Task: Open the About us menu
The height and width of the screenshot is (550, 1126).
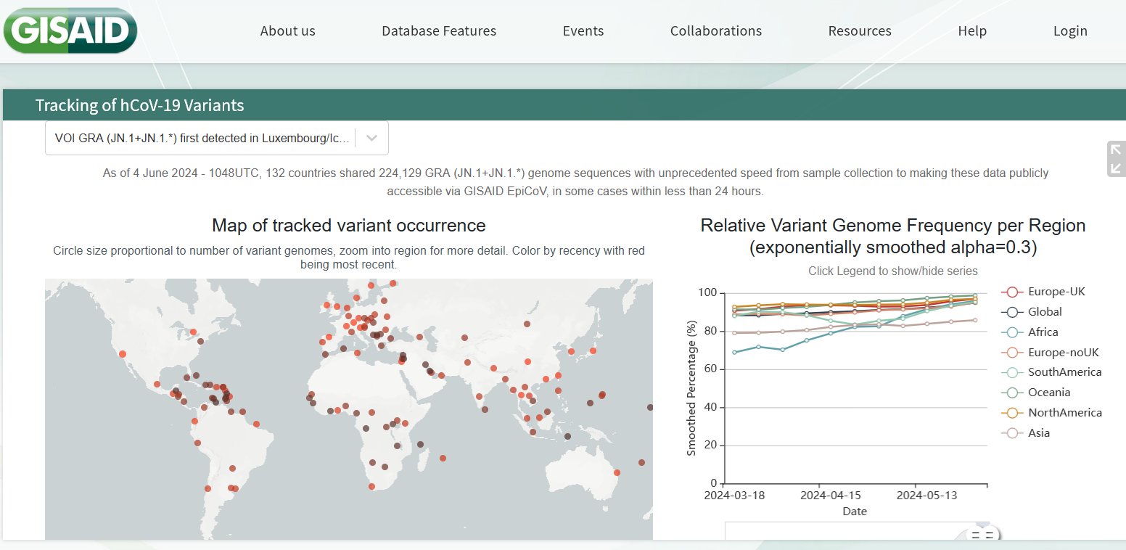Action: 287,31
